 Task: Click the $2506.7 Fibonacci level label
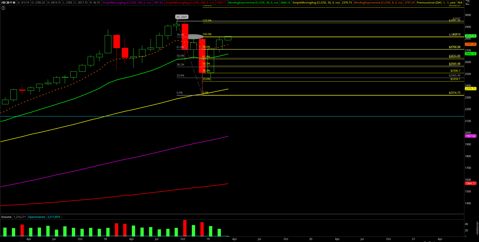point(455,71)
